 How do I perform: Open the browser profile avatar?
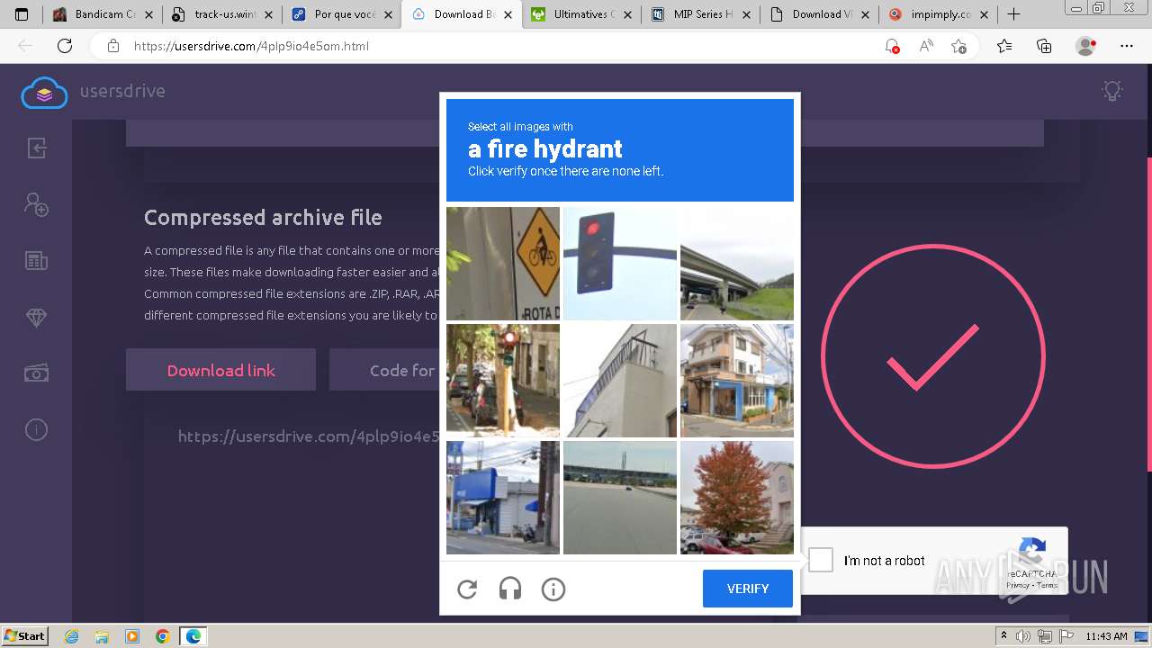click(1086, 46)
